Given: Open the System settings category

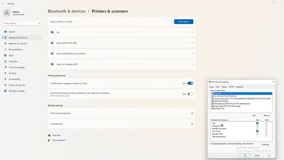Looking at the screenshot, I should tap(12, 32).
